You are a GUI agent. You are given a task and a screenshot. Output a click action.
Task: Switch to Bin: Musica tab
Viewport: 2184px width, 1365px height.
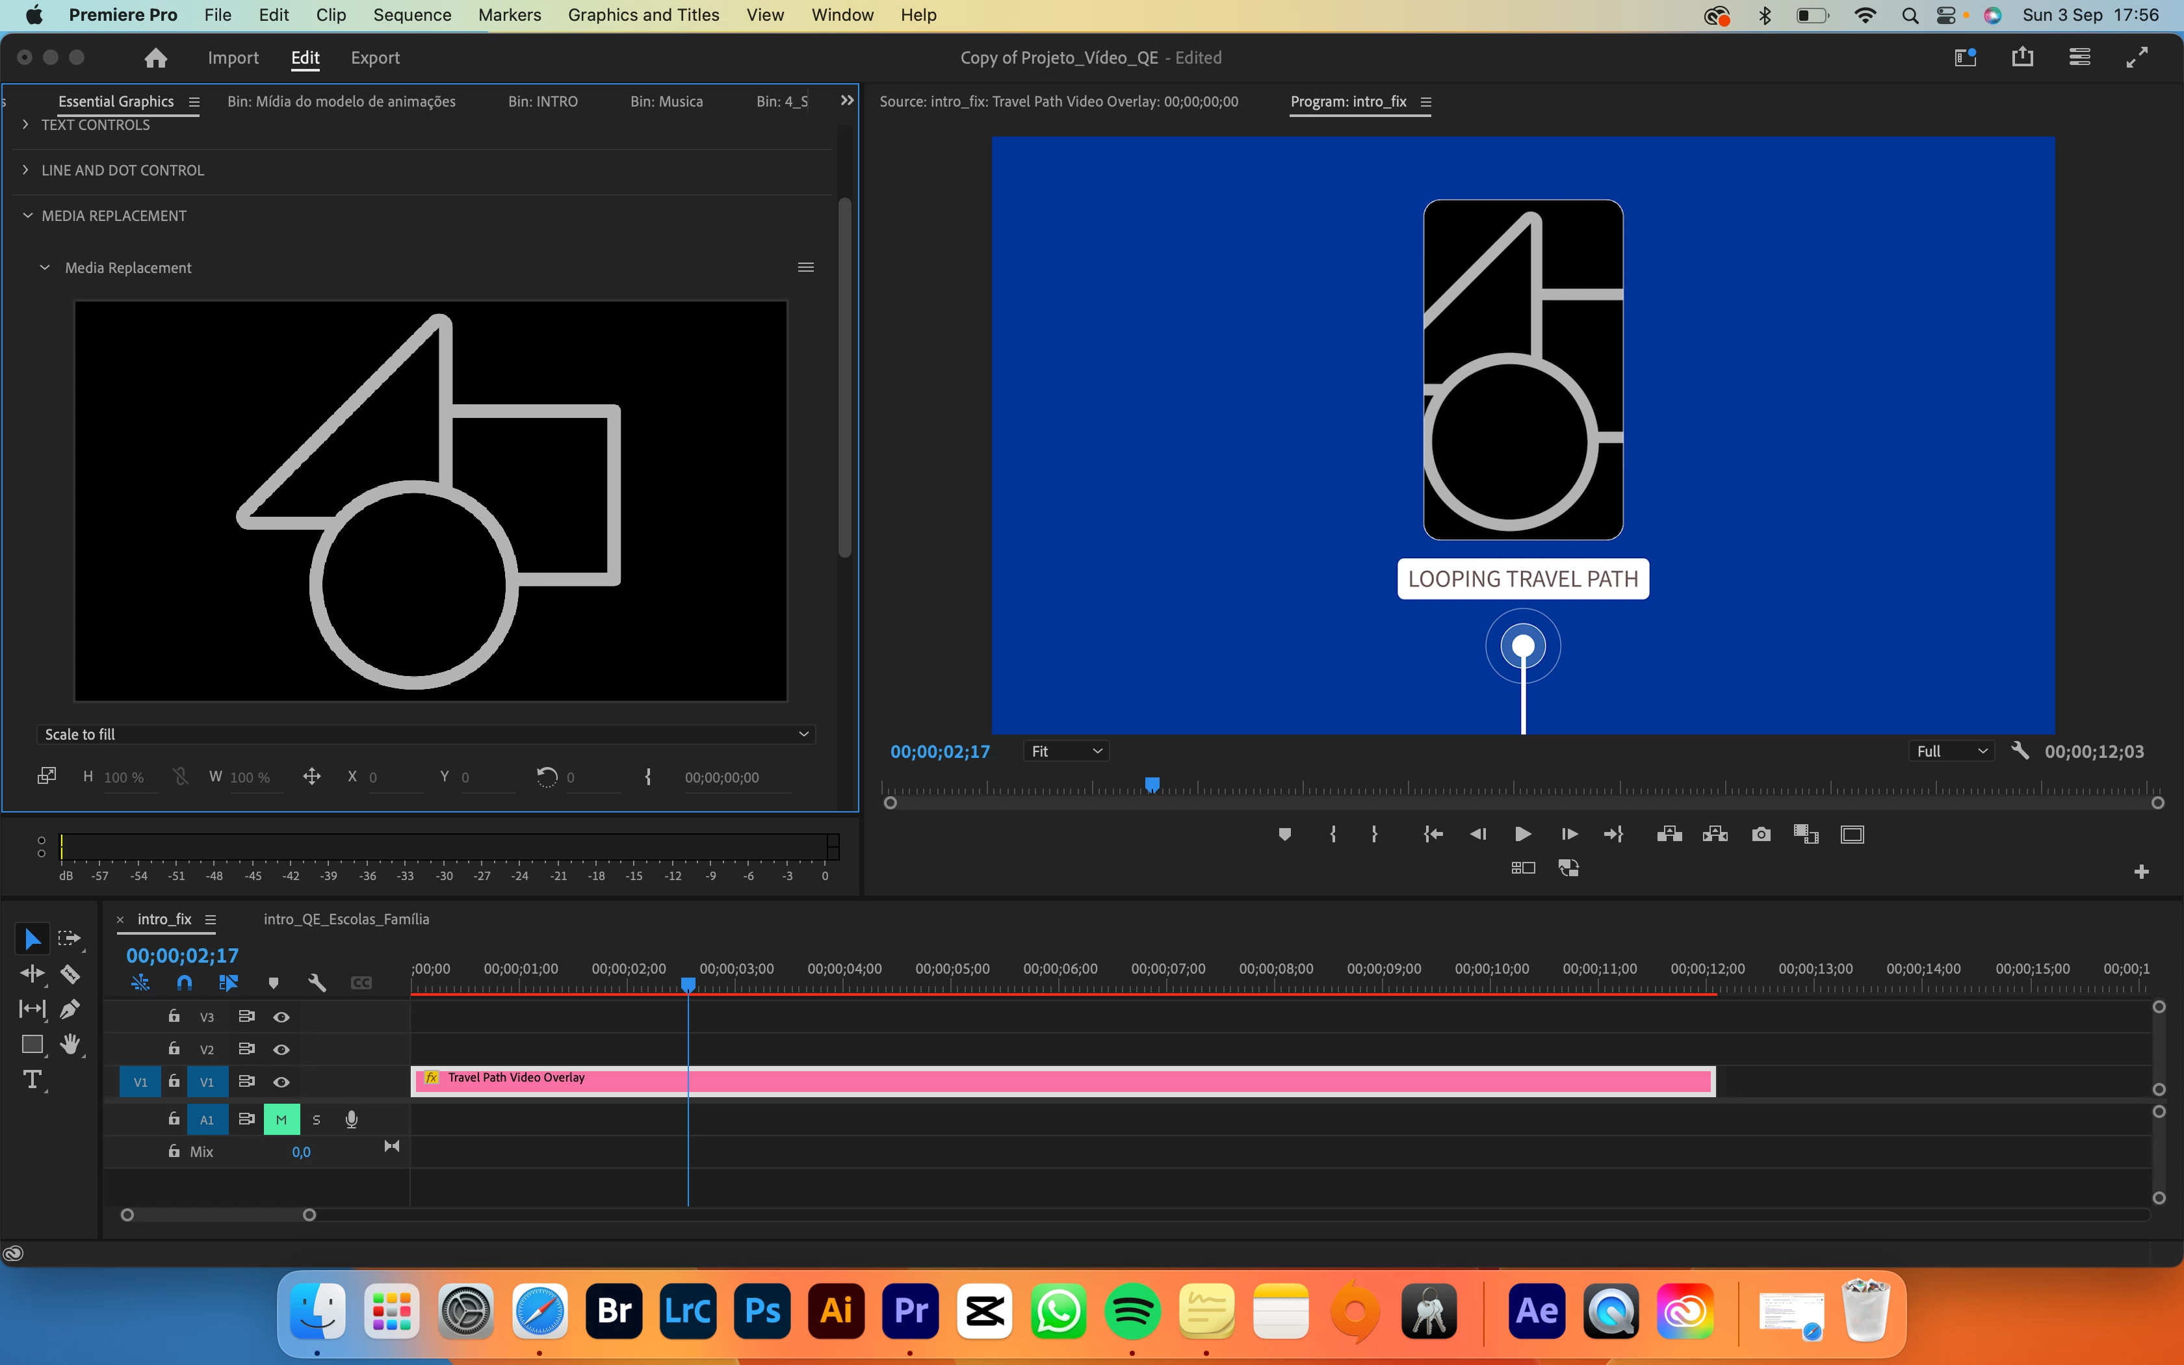pos(666,101)
